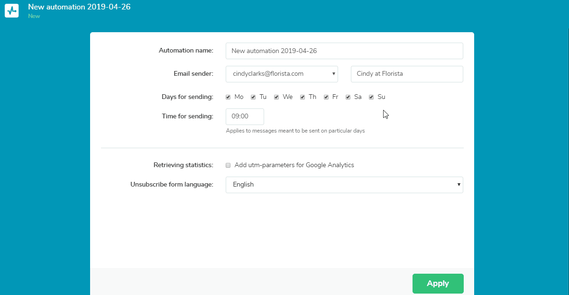
Task: Expand the Unsubscribe form language dropdown
Action: click(x=344, y=185)
